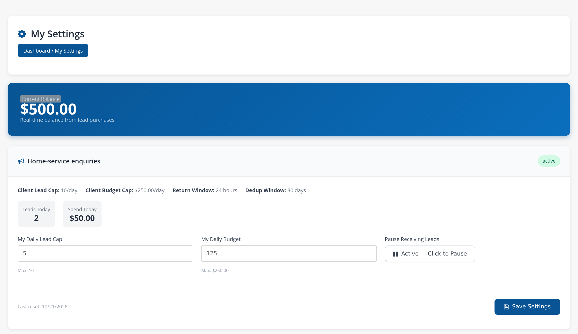Click the $500.00 balance amount
578x334 pixels.
point(48,109)
